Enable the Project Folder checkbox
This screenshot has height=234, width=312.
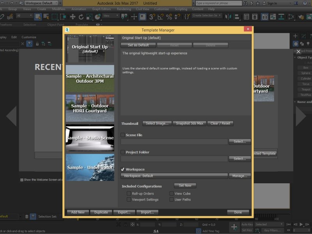[x=123, y=152]
